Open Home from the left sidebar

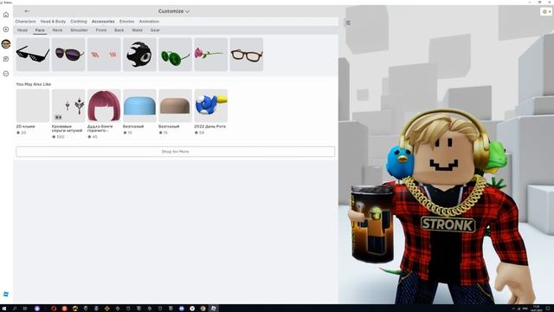(6, 15)
